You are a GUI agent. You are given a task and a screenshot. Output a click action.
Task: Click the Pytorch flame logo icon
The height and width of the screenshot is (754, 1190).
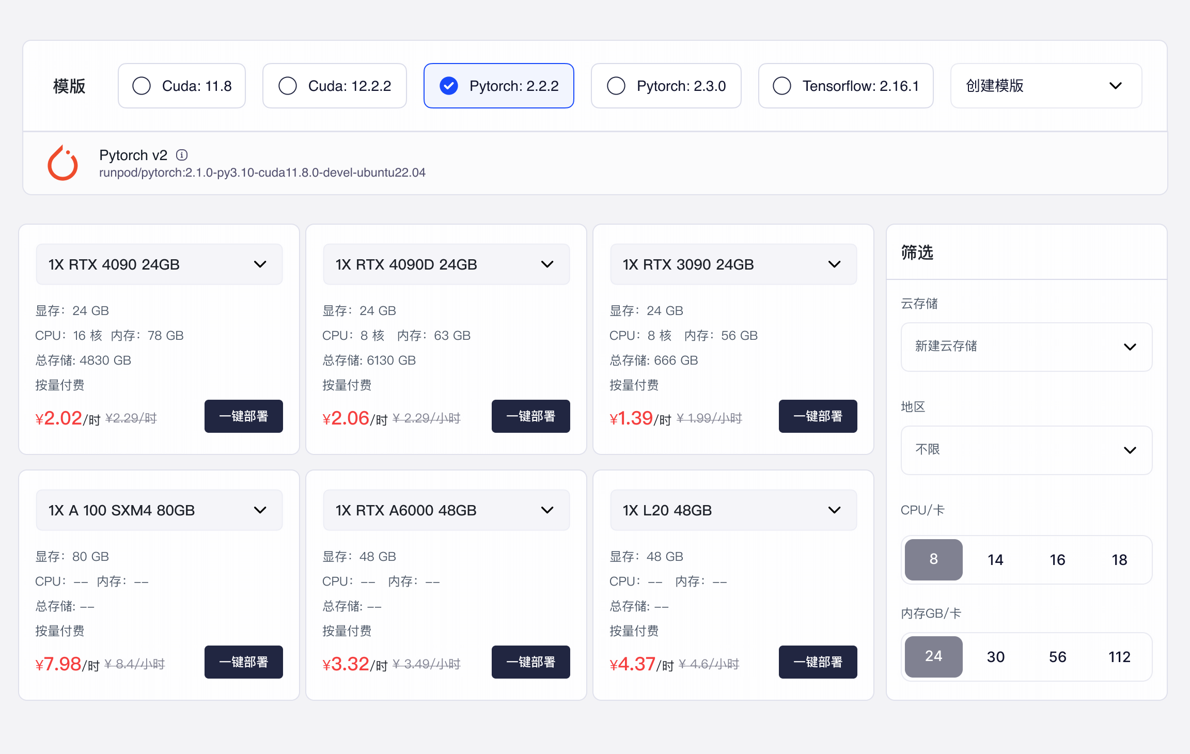tap(62, 163)
